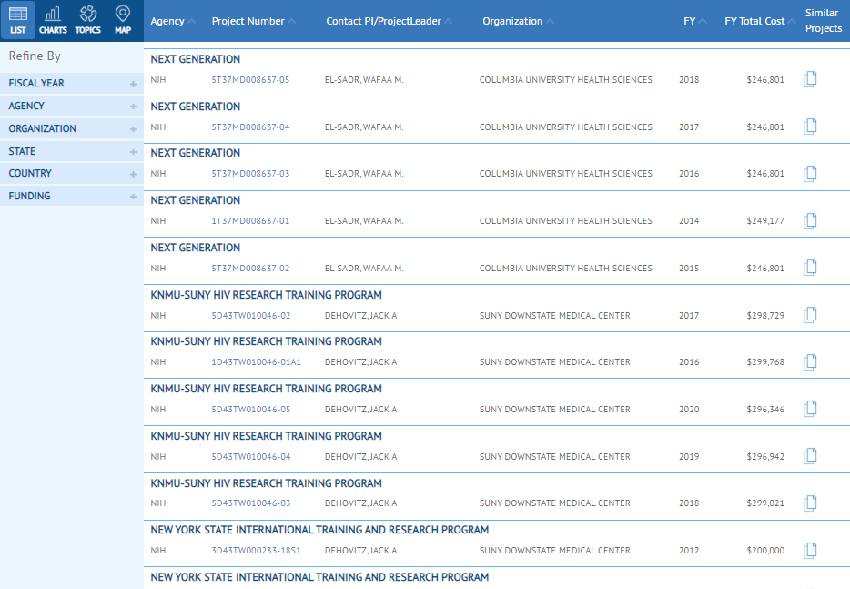The width and height of the screenshot is (850, 589).
Task: Open the 2012 New York State International Training title
Action: coord(319,529)
